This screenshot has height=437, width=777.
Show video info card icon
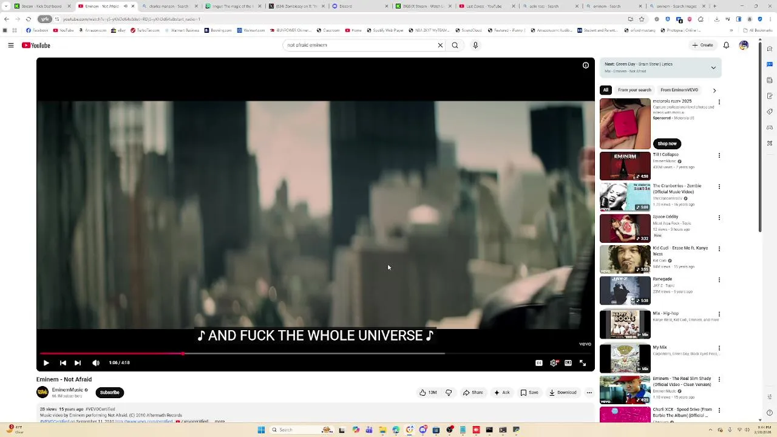(586, 65)
